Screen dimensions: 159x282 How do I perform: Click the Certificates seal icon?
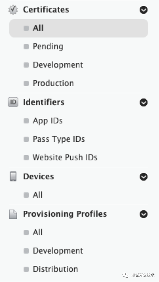(13, 10)
